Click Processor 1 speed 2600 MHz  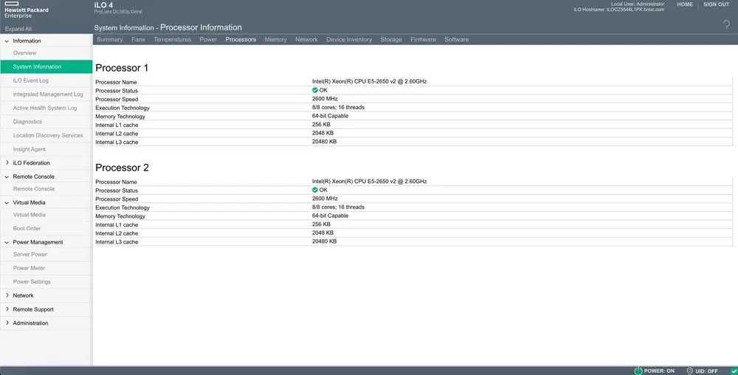click(325, 99)
